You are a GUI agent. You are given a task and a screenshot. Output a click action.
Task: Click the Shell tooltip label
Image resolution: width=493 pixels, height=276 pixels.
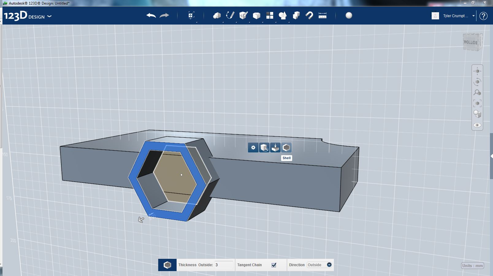click(287, 158)
